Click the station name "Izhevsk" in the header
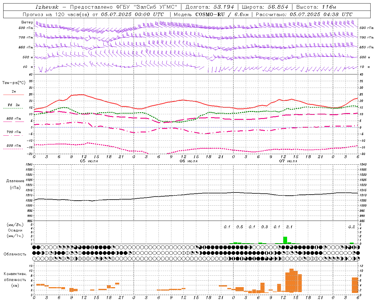375x300 pixels. point(47,7)
